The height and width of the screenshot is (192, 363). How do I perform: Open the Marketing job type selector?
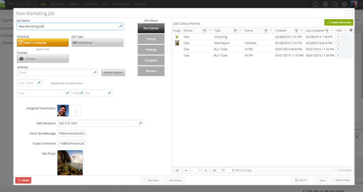point(97,43)
